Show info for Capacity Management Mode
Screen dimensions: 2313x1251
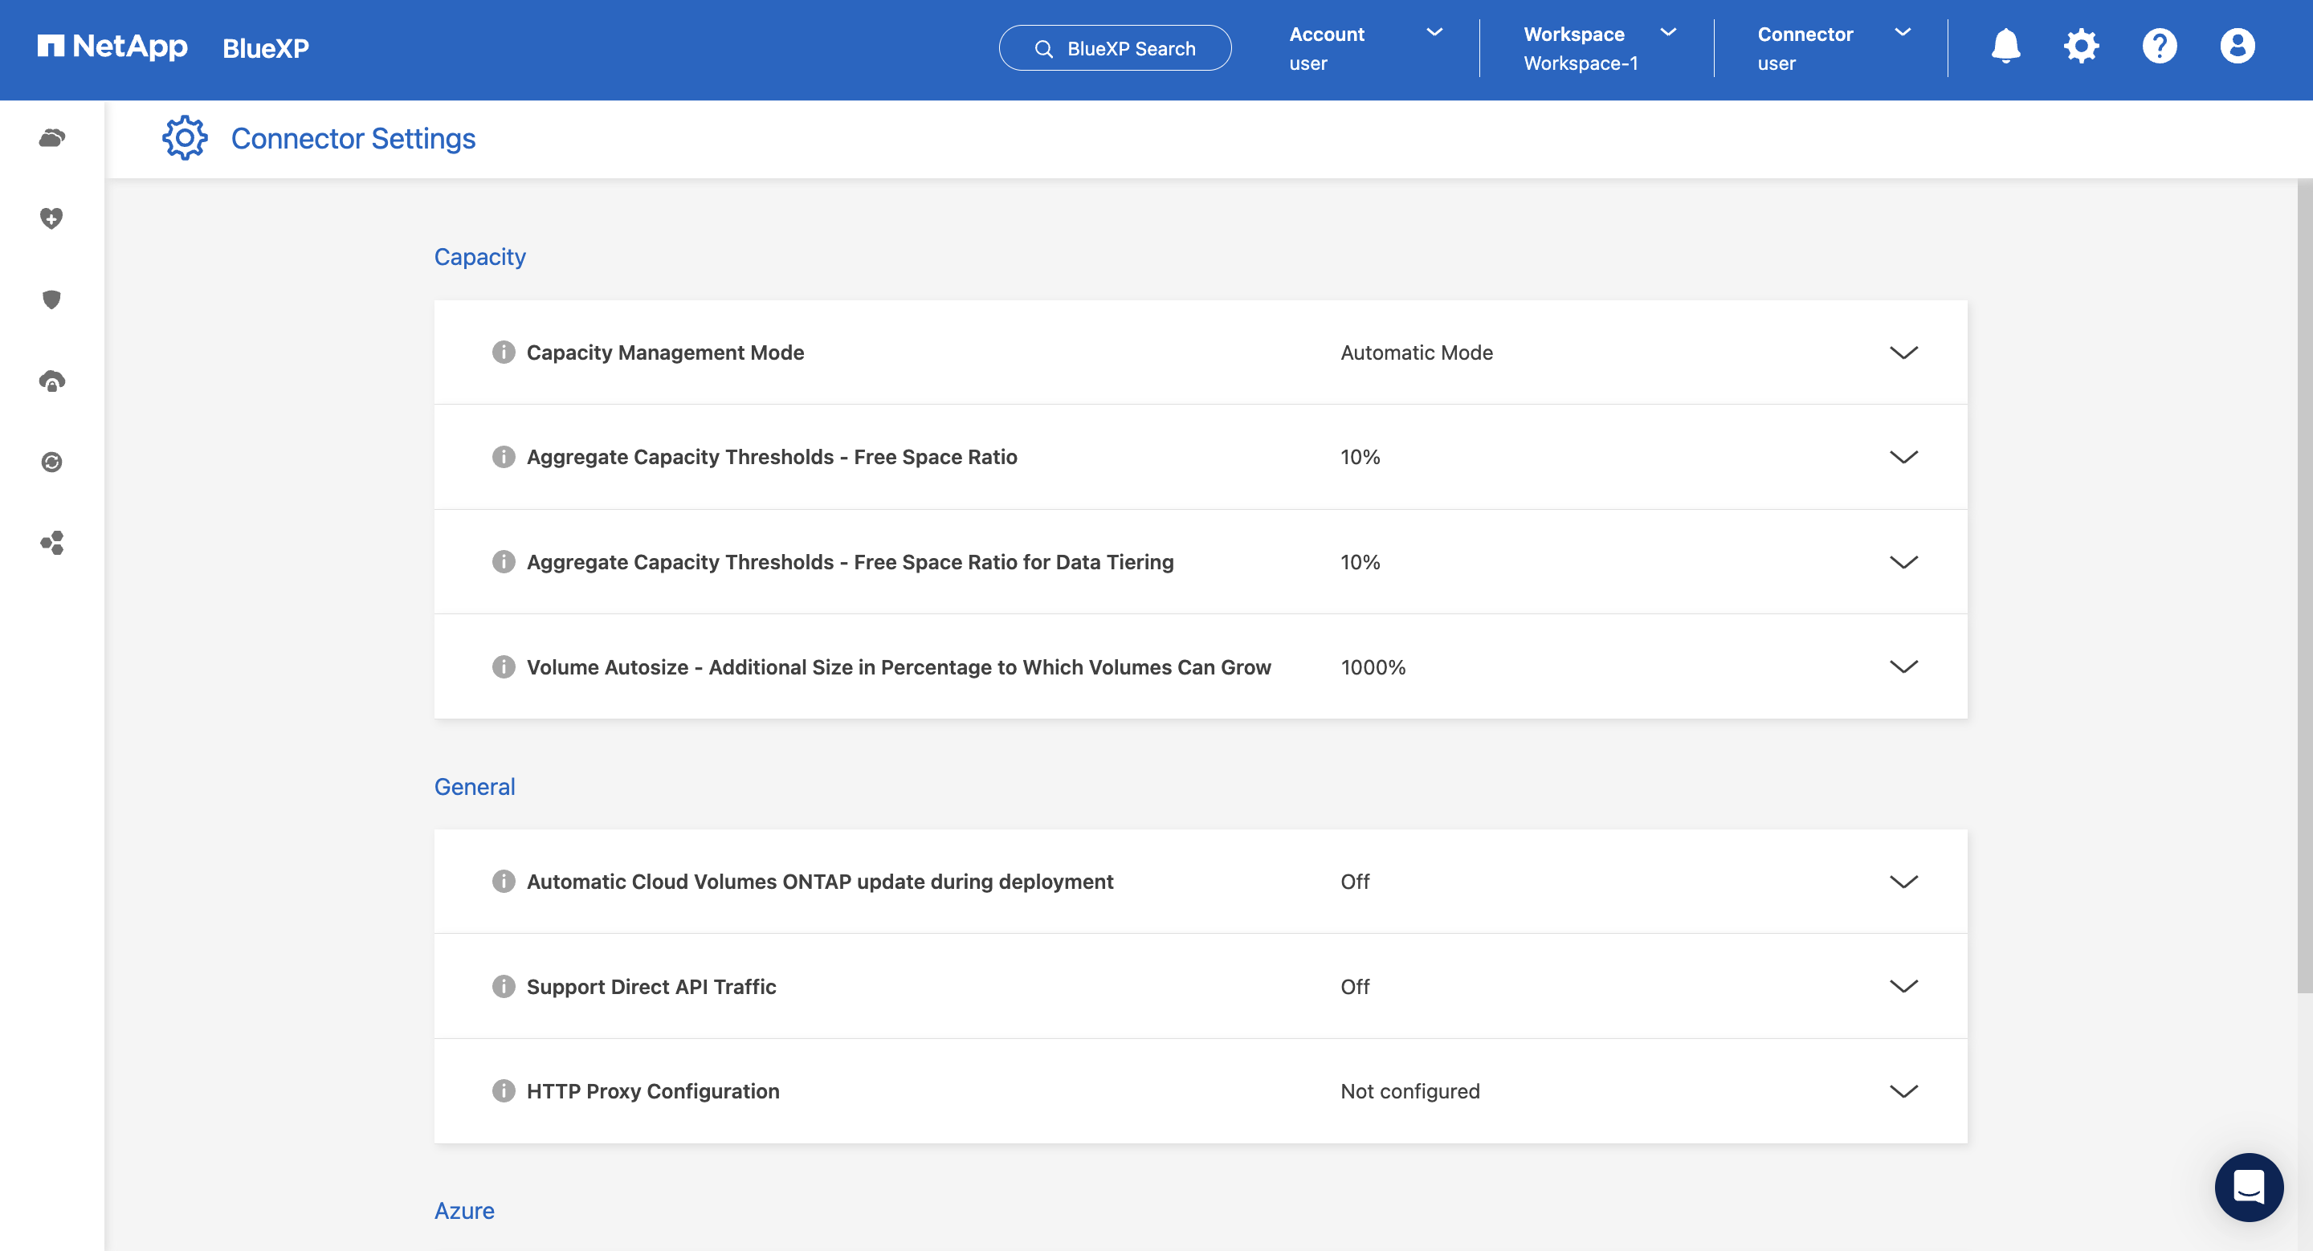pos(504,352)
